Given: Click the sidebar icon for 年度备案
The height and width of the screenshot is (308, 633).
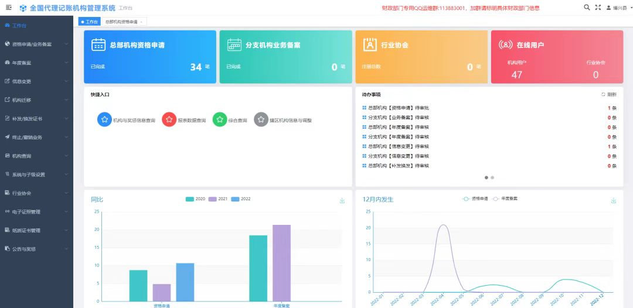Looking at the screenshot, I should pos(7,63).
